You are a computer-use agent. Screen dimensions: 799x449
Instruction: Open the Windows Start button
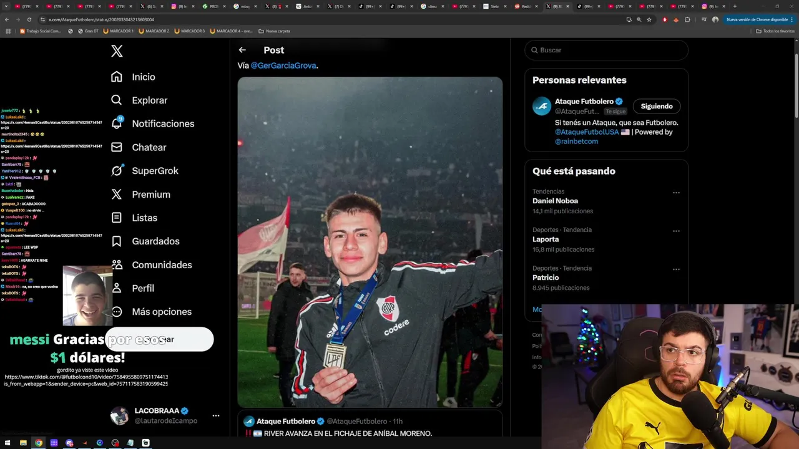click(x=7, y=443)
